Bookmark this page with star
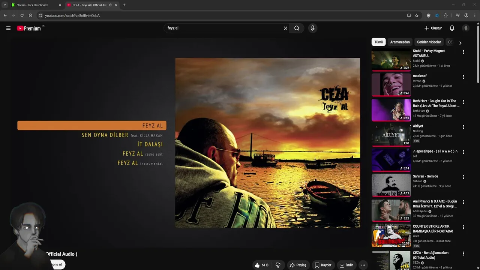 pos(417,15)
